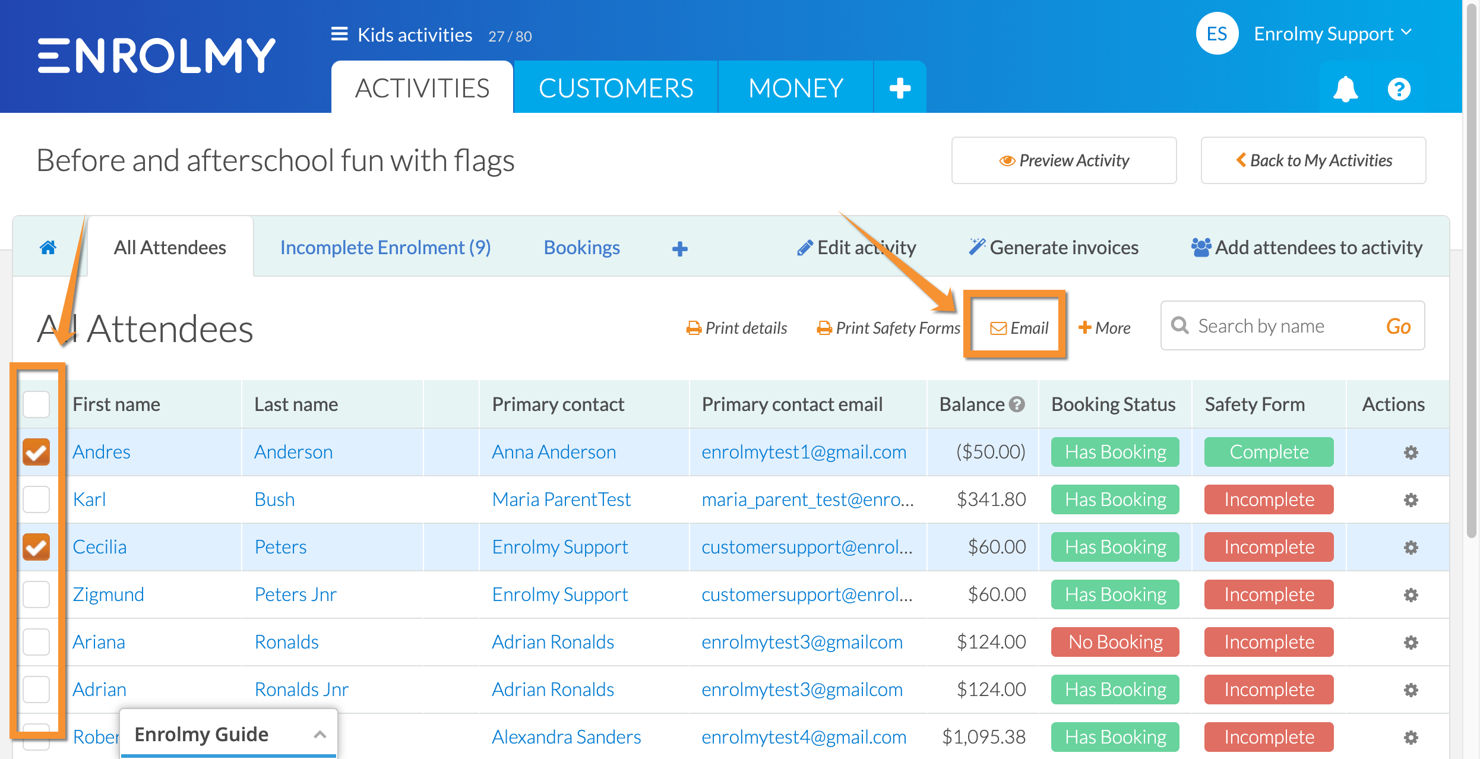Open the Maria ParentTest contact link
This screenshot has height=759, width=1480.
coord(561,499)
